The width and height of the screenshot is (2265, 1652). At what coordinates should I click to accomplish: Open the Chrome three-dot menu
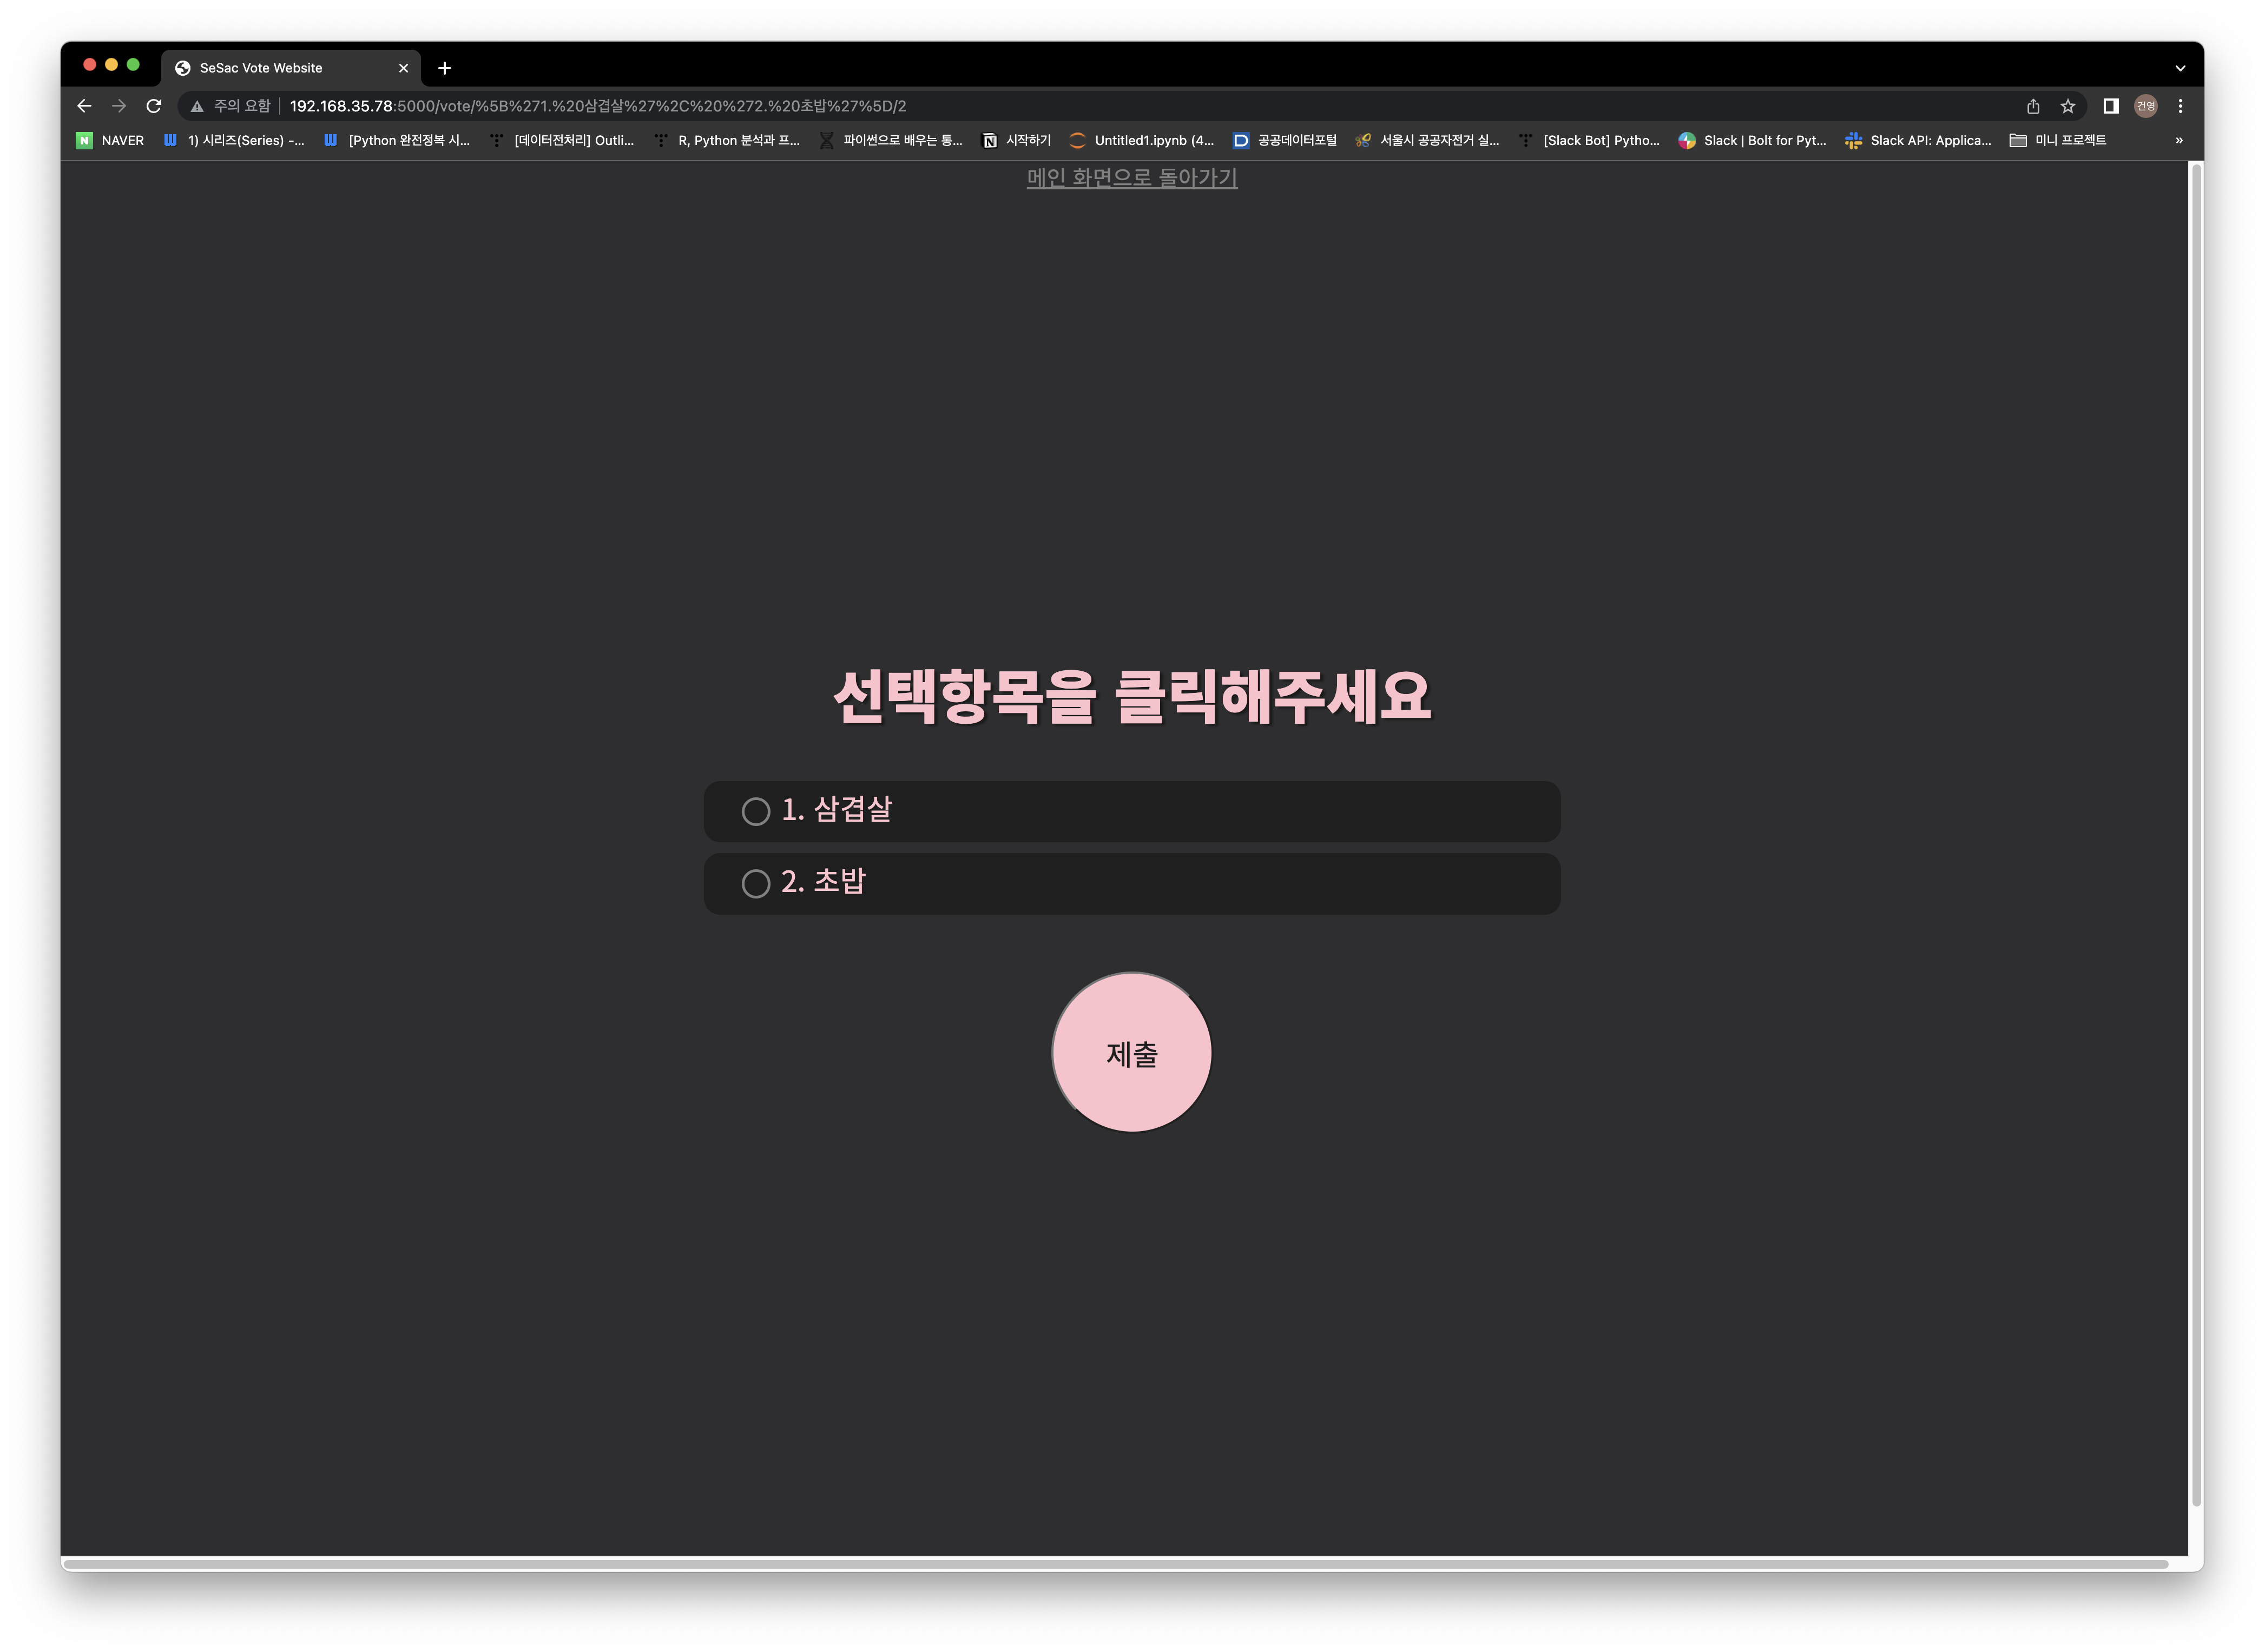coord(2180,106)
